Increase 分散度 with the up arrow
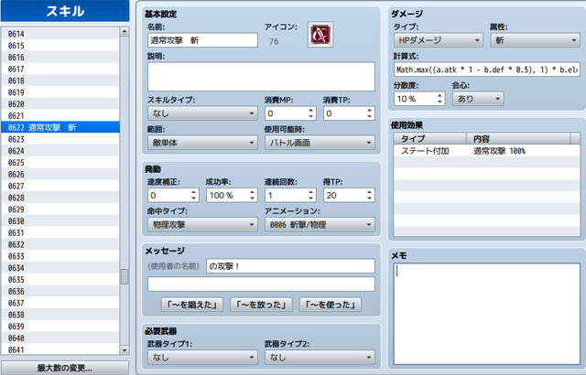 pos(439,96)
